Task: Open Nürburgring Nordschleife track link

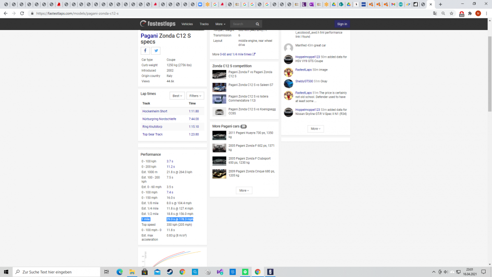Action: [159, 119]
